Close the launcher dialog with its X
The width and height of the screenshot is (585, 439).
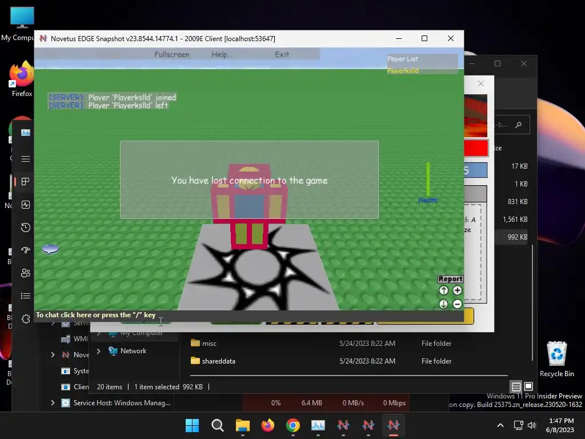click(481, 83)
